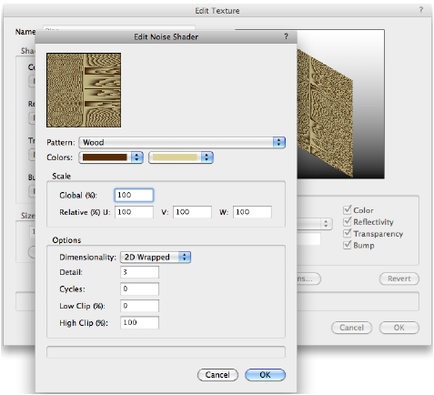This screenshot has height=395, width=434.
Task: Click the help question mark in Edit Noise Shader
Action: coord(286,36)
